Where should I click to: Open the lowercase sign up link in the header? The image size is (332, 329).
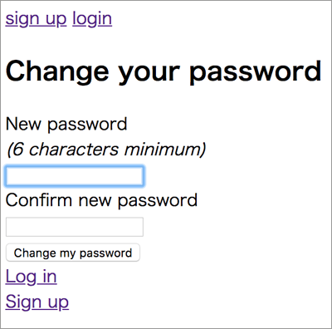click(36, 19)
